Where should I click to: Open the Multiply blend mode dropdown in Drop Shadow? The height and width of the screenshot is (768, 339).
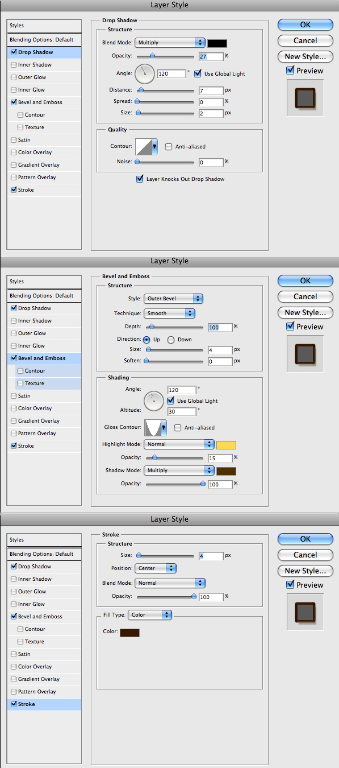170,43
